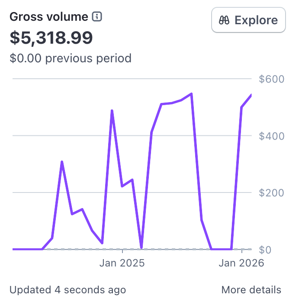Image resolution: width=302 pixels, height=308 pixels.
Task: Click the $0.00 previous period text
Action: pyautogui.click(x=71, y=58)
